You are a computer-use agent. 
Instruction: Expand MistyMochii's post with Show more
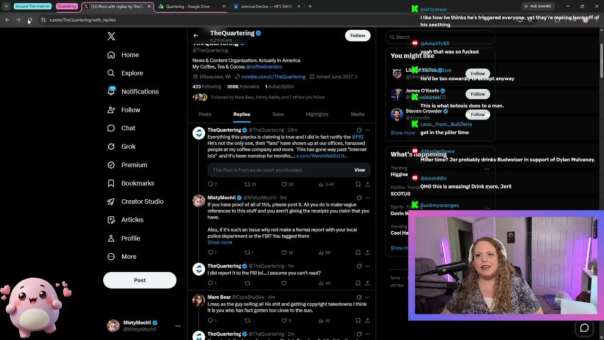[x=220, y=243]
